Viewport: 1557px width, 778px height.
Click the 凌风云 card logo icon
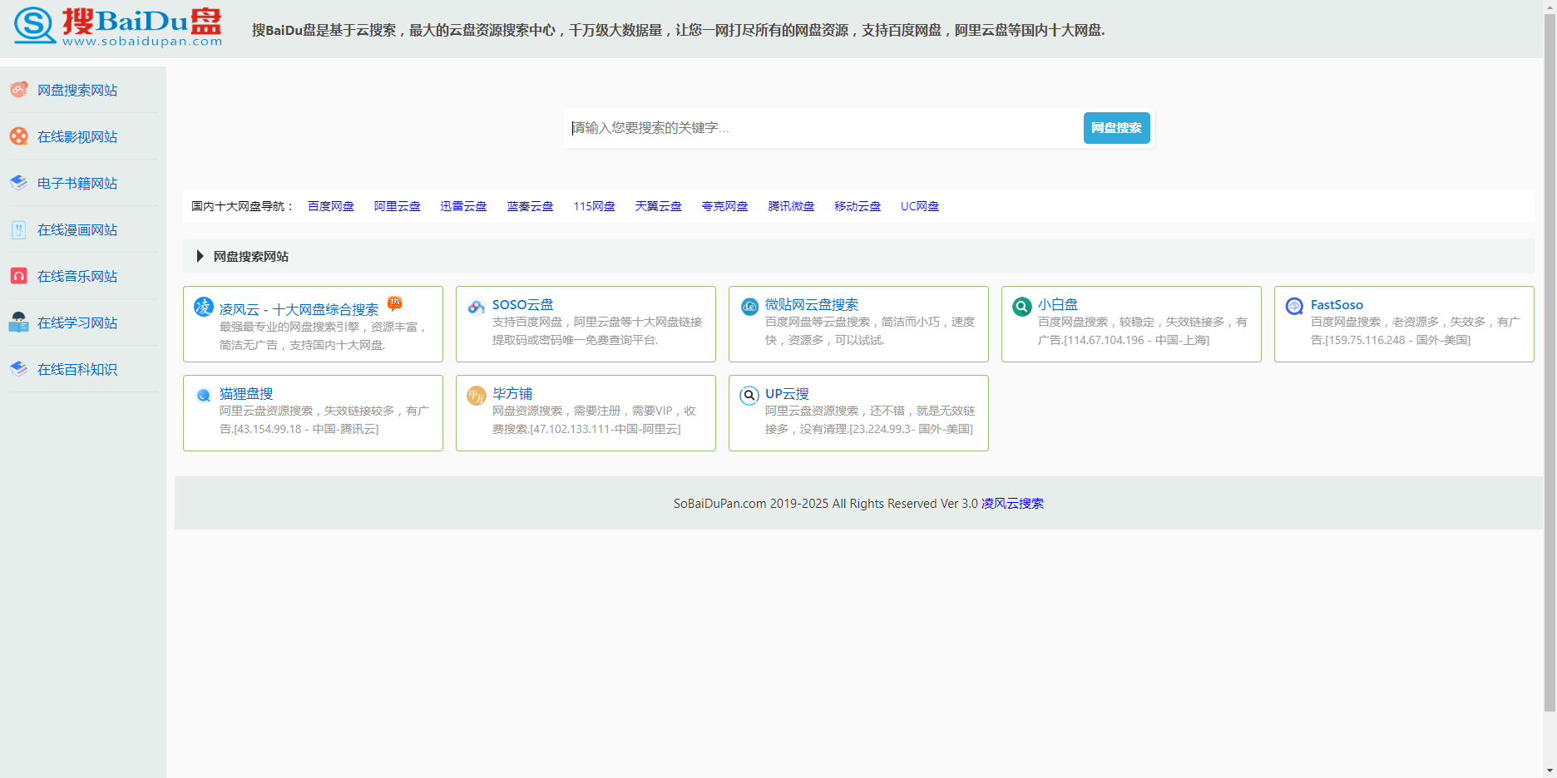pyautogui.click(x=204, y=307)
